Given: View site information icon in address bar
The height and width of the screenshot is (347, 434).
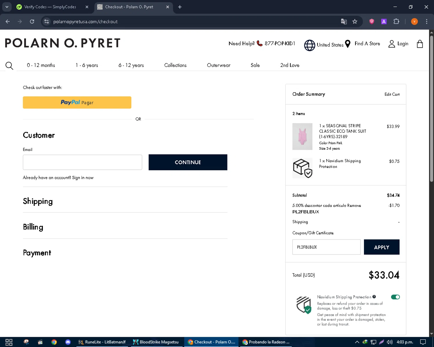Looking at the screenshot, I should pos(47,21).
